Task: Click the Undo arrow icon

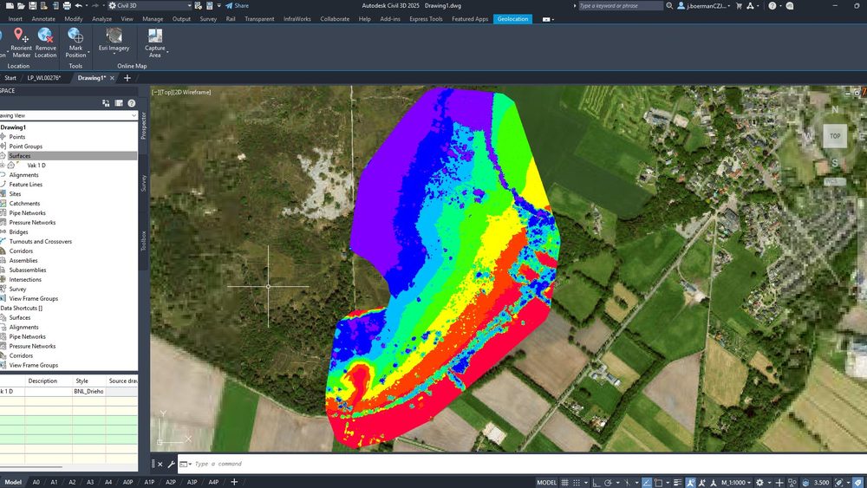Action: pyautogui.click(x=79, y=5)
